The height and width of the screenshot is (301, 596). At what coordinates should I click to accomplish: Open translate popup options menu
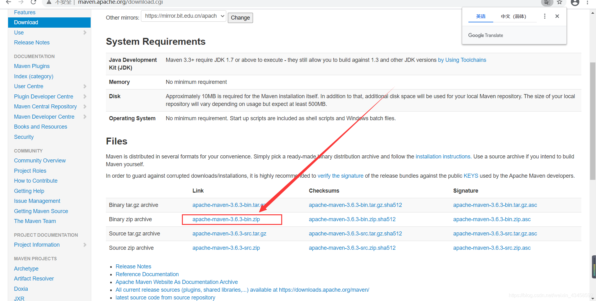545,16
